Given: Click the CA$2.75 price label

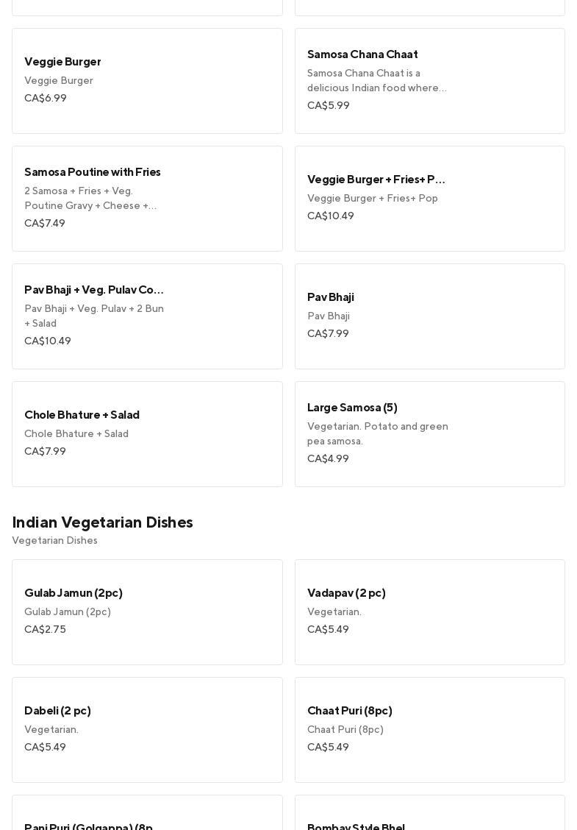Looking at the screenshot, I should click(x=45, y=630).
